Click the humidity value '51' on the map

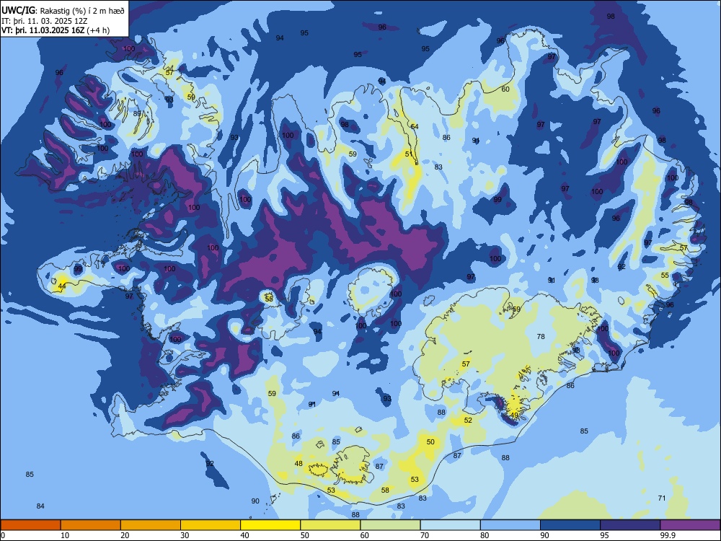409,154
